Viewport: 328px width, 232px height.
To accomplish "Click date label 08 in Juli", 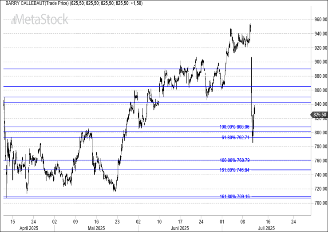I will tap(242, 221).
